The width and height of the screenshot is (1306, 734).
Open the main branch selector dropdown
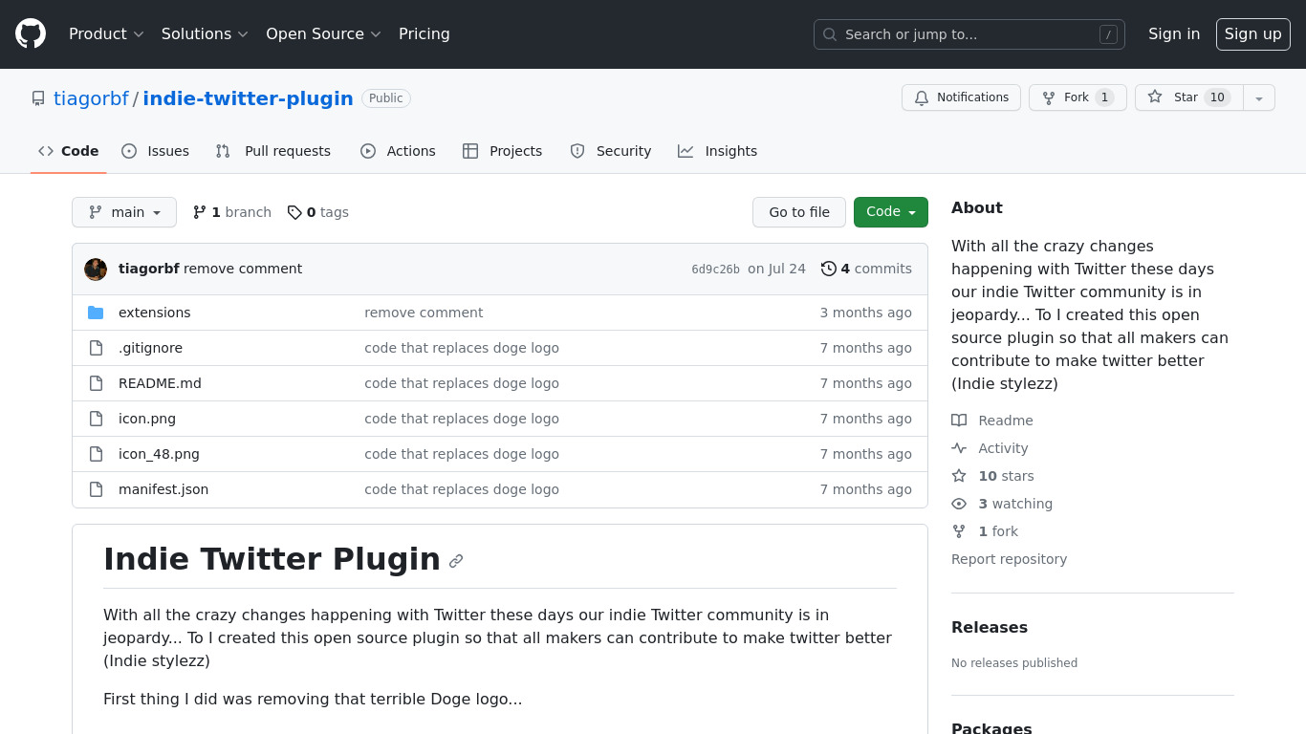(124, 212)
